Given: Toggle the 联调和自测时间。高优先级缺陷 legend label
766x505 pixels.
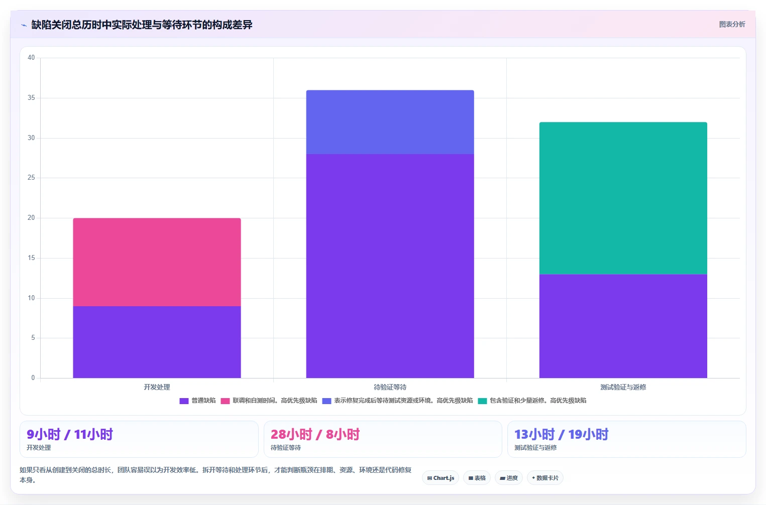Looking at the screenshot, I should (275, 401).
